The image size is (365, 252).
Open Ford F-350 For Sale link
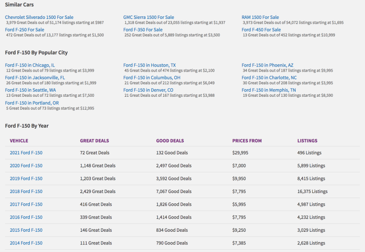143,30
